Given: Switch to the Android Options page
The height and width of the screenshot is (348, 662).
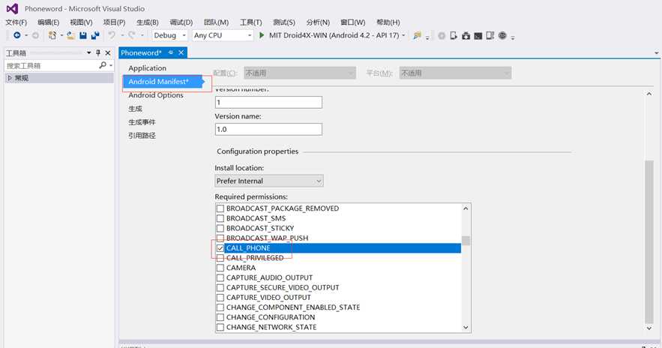Looking at the screenshot, I should [156, 95].
